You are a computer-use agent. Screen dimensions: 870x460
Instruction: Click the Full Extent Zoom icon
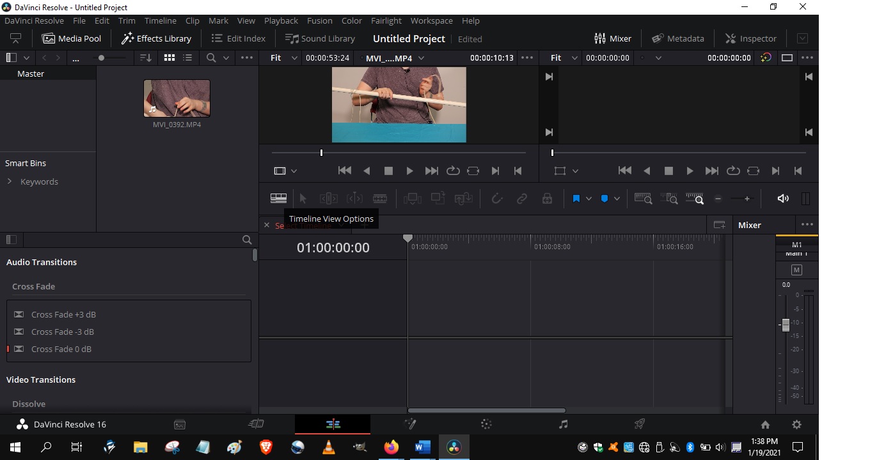643,199
